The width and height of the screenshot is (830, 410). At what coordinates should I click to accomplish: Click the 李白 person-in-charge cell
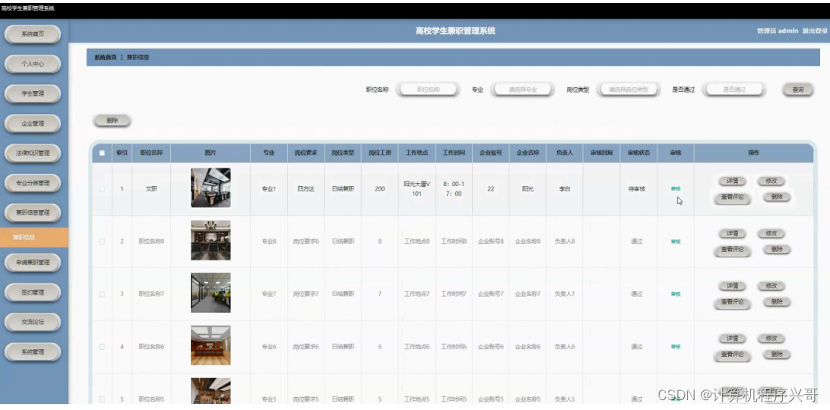[564, 189]
